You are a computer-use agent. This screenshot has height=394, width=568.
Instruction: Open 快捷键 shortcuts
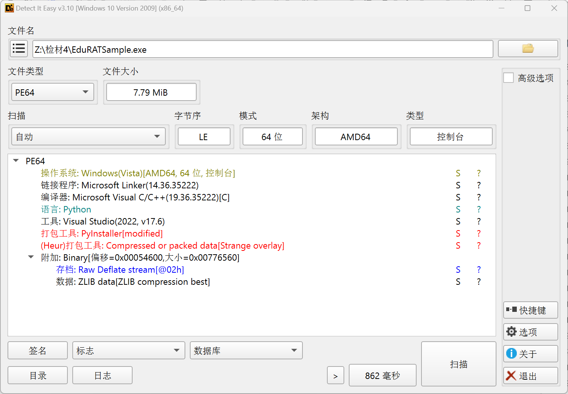coord(531,310)
